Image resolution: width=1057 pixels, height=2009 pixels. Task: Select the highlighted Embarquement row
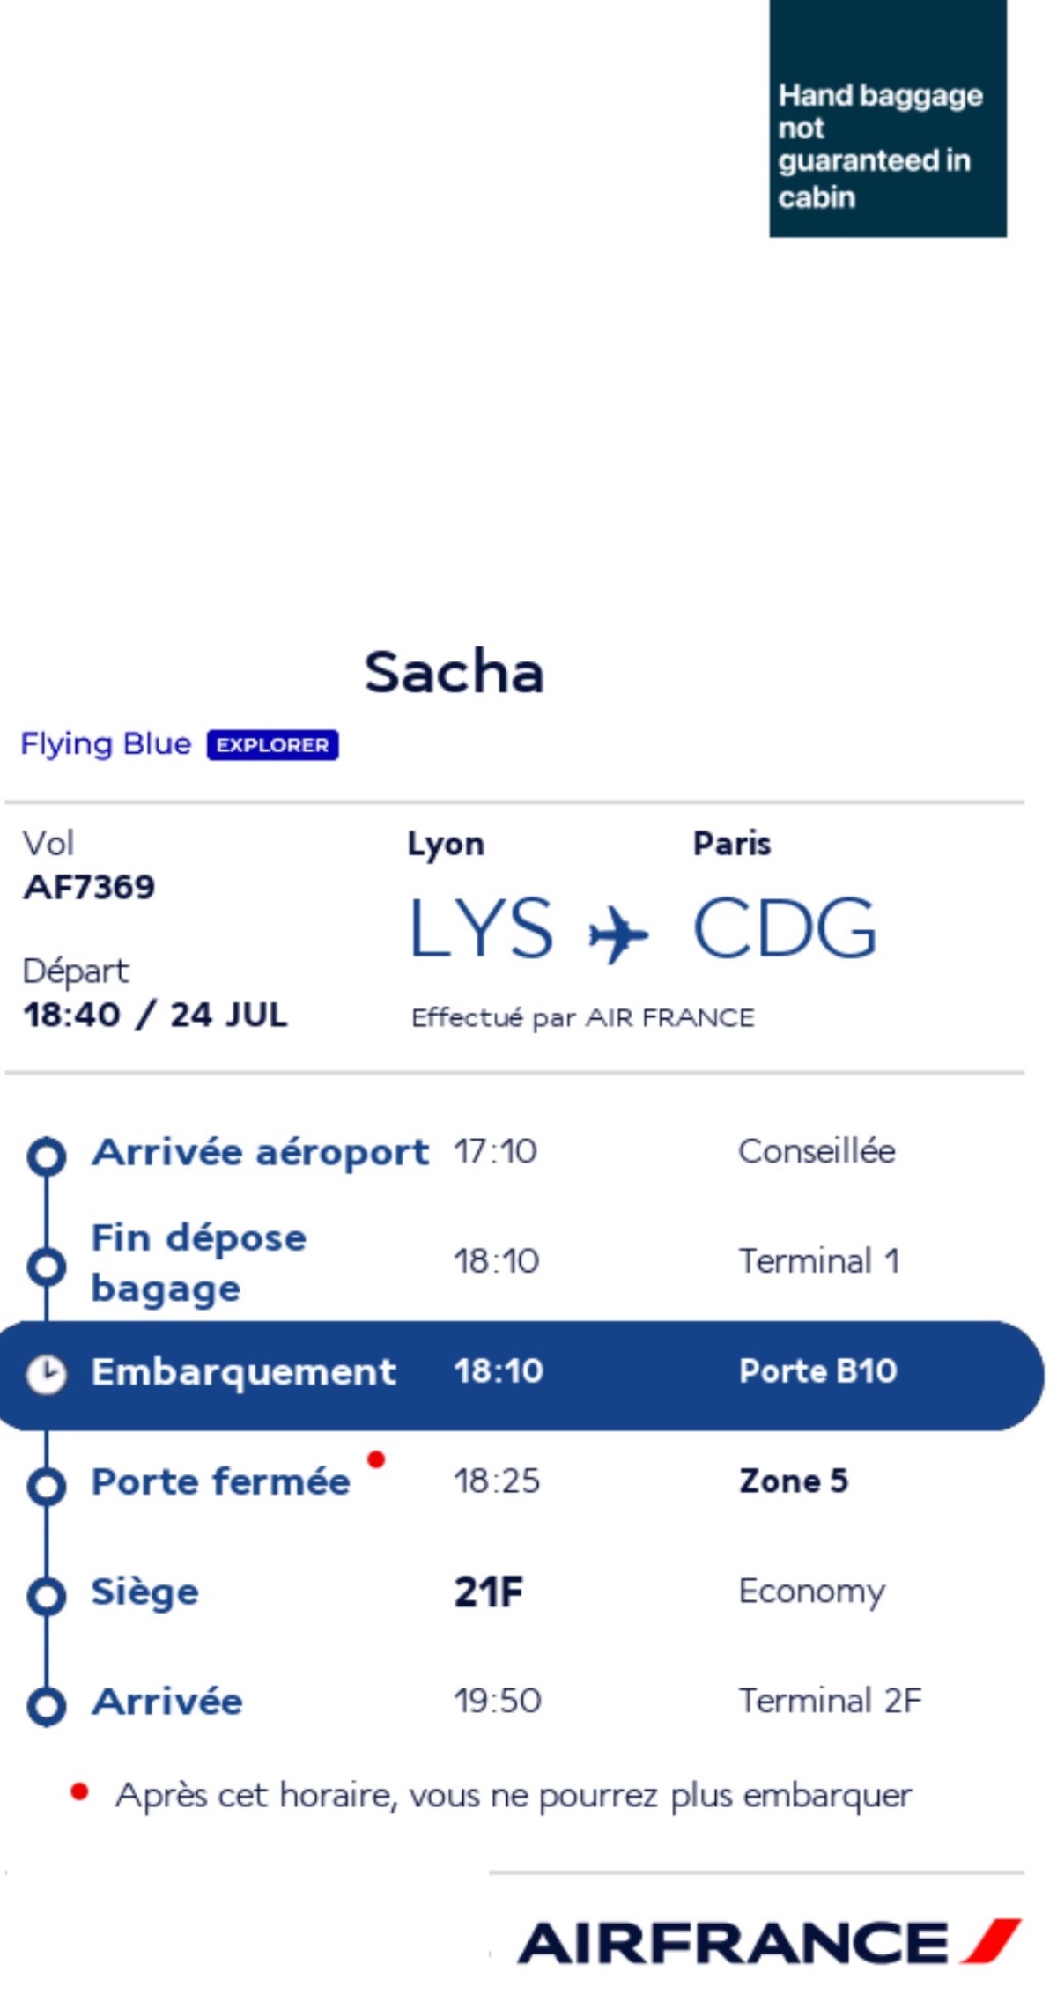click(x=521, y=1375)
